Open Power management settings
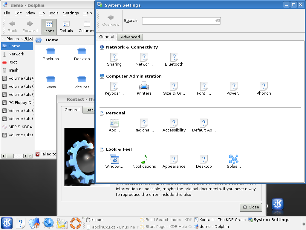 (x=234, y=89)
